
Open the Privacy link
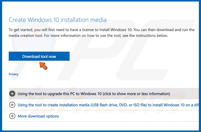(x=13, y=74)
